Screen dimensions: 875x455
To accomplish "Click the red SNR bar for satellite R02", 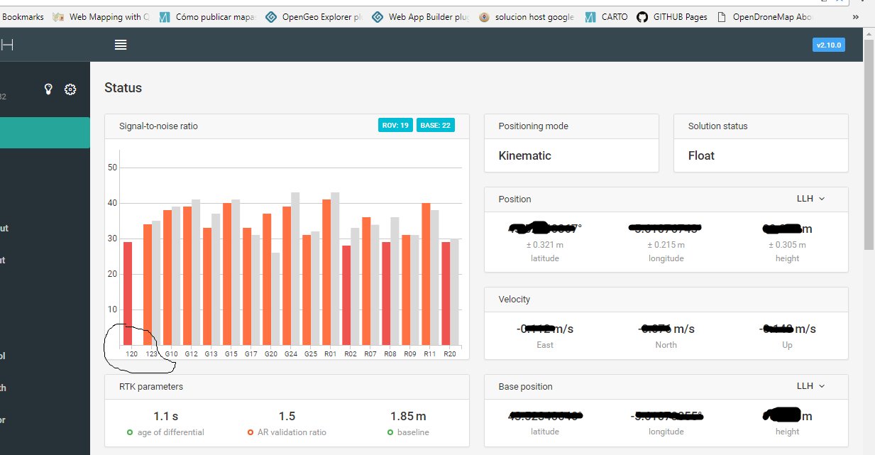I will coord(346,295).
